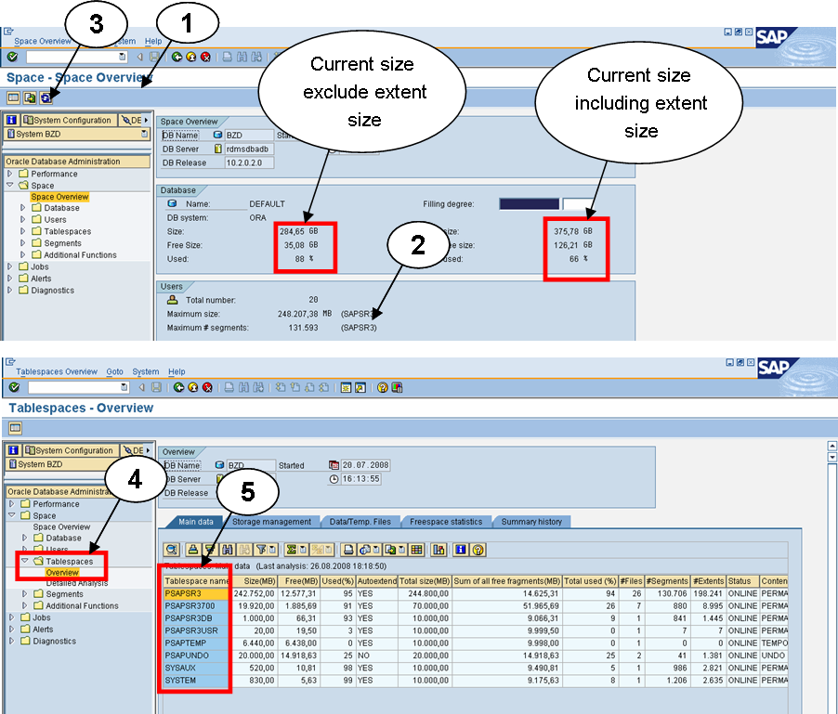This screenshot has height=714, width=838.
Task: Click Print icon in Space Overview window toolbar
Action: coord(227,57)
